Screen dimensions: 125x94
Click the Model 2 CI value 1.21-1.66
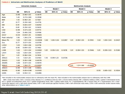click(x=80, y=65)
